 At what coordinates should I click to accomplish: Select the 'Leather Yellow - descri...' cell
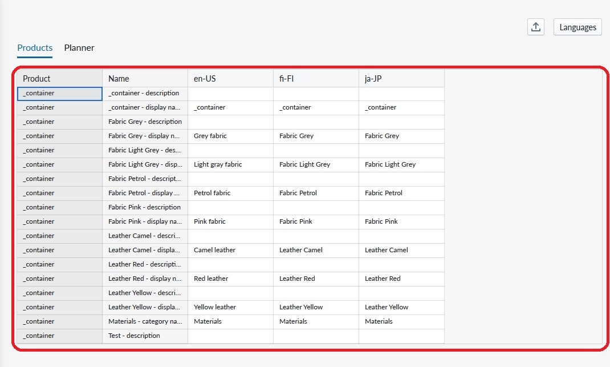tap(145, 293)
